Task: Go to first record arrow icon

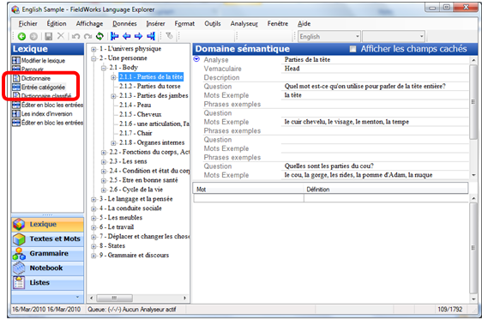Action: click(114, 36)
